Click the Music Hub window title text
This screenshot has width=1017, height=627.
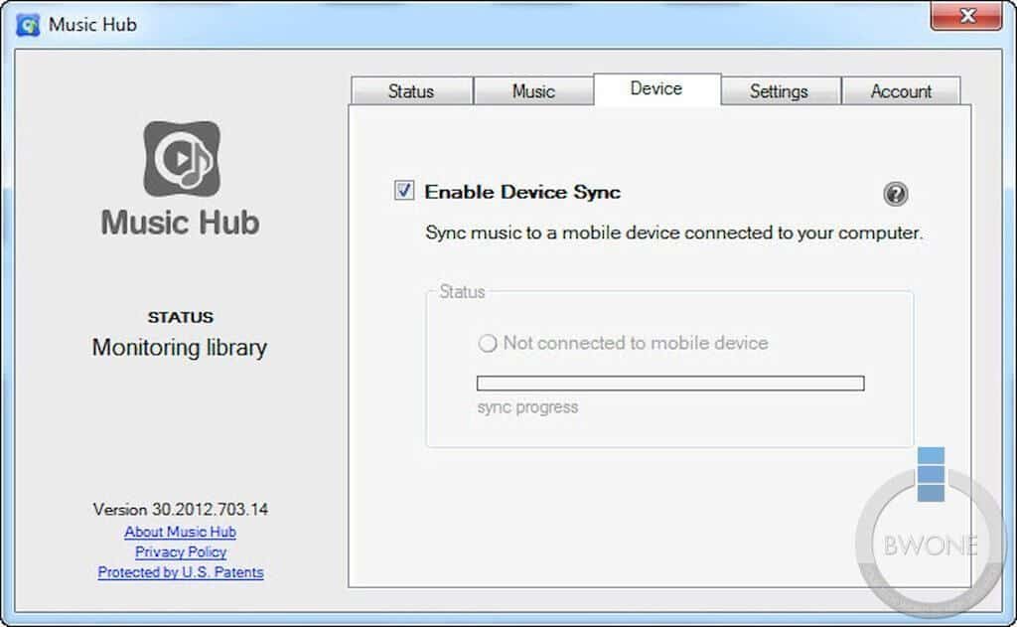pos(92,25)
